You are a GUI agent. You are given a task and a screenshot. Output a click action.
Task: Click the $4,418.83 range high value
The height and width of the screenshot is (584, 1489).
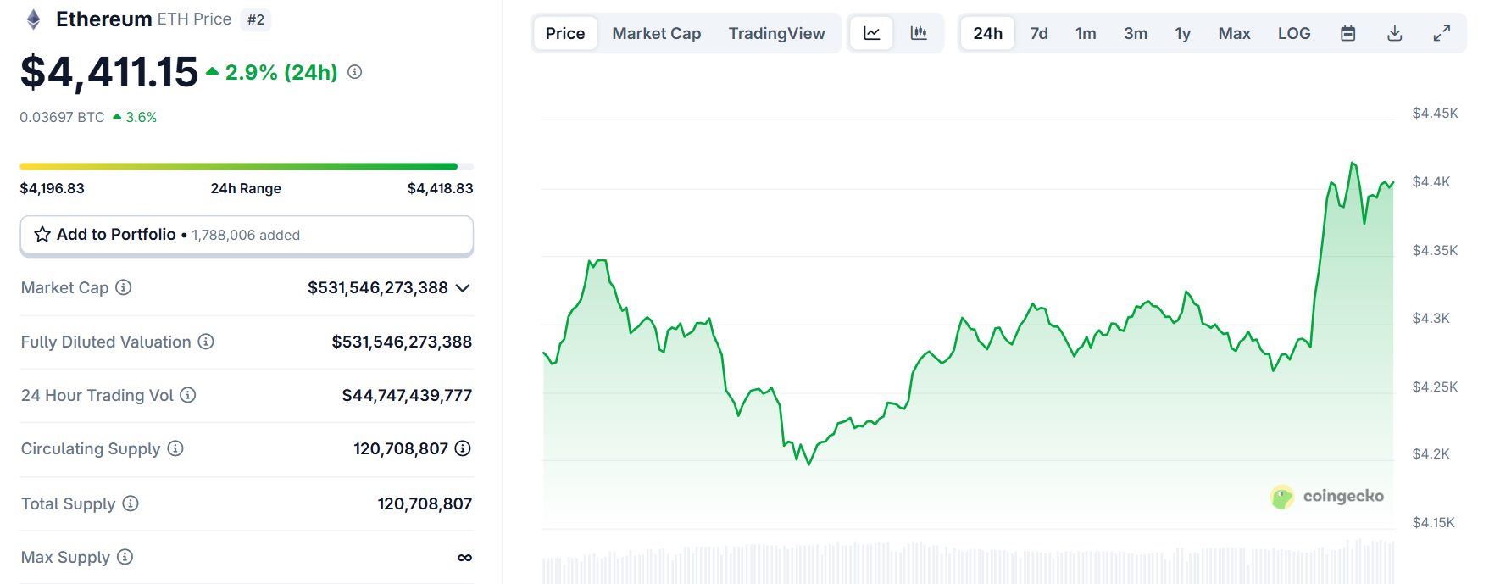click(441, 188)
